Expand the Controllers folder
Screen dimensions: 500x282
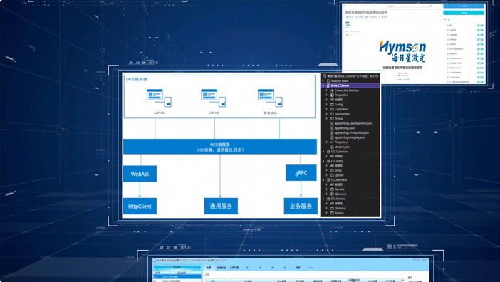(326, 109)
